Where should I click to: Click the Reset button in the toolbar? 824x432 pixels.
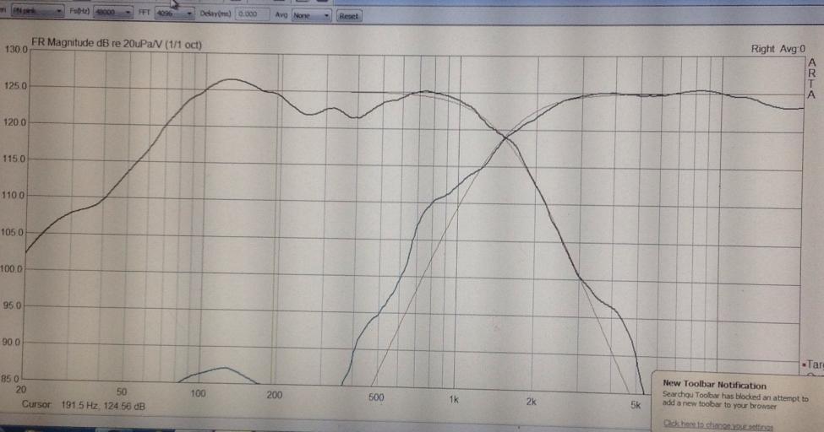(x=348, y=16)
